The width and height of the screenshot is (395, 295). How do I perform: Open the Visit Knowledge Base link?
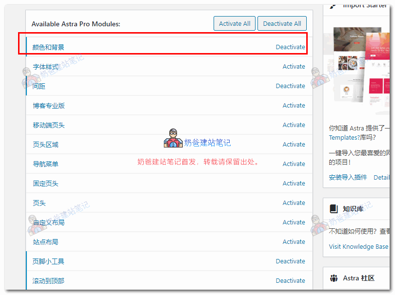358,247
